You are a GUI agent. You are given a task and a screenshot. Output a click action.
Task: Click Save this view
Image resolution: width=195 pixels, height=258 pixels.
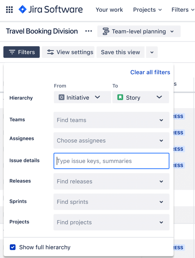click(121, 52)
